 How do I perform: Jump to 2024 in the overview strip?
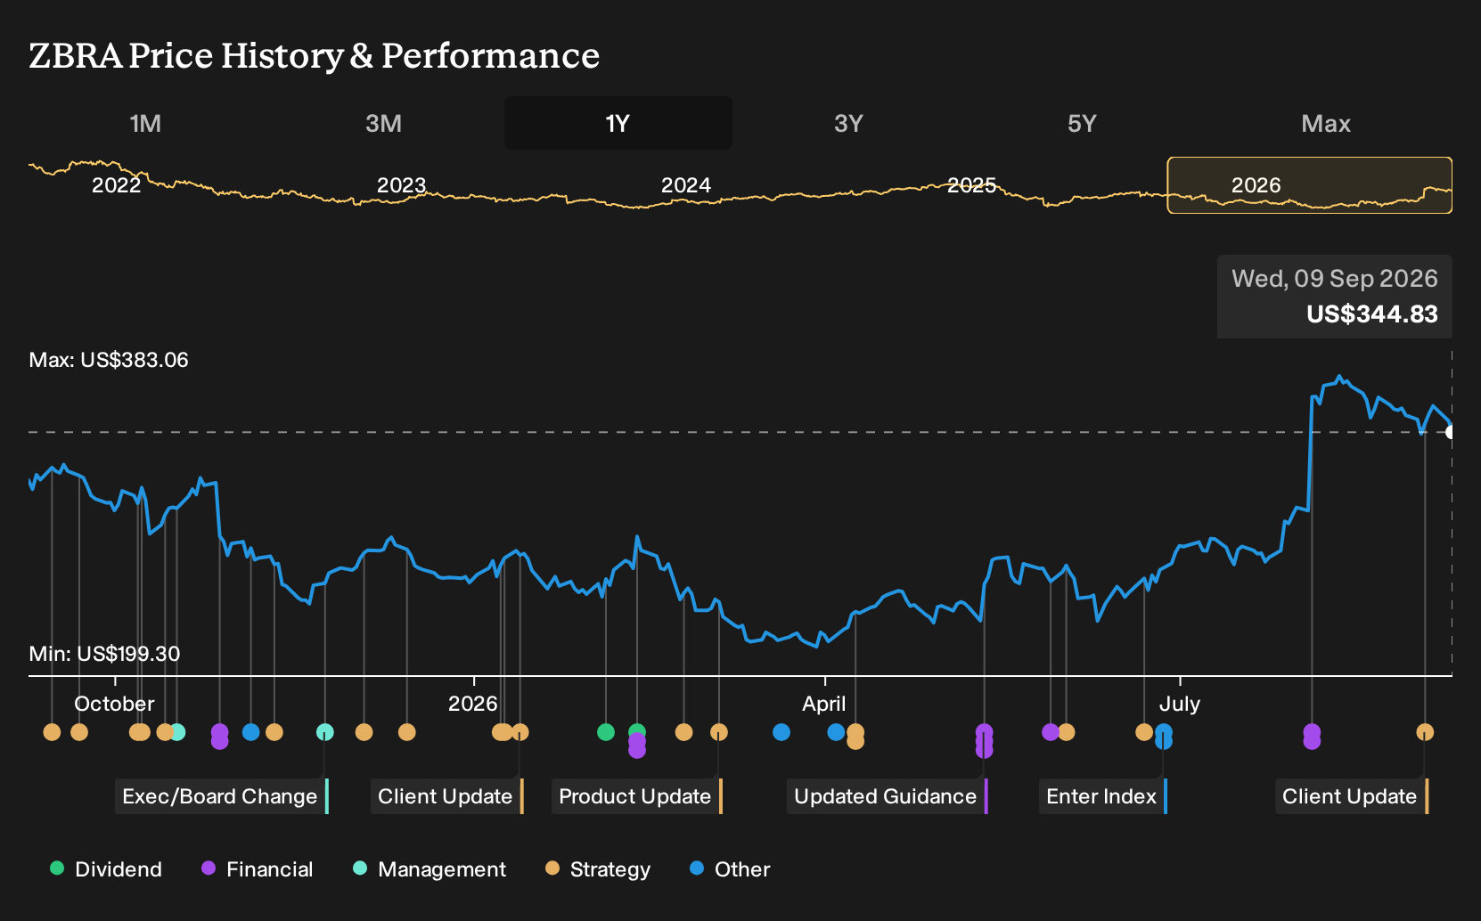coord(685,185)
